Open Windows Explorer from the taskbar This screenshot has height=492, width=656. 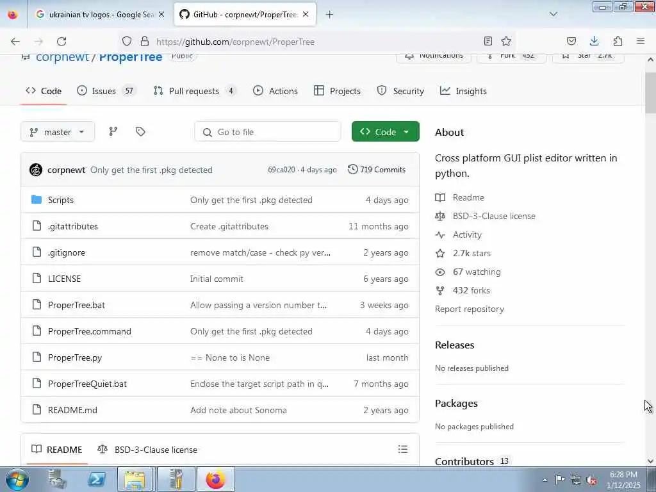135,479
